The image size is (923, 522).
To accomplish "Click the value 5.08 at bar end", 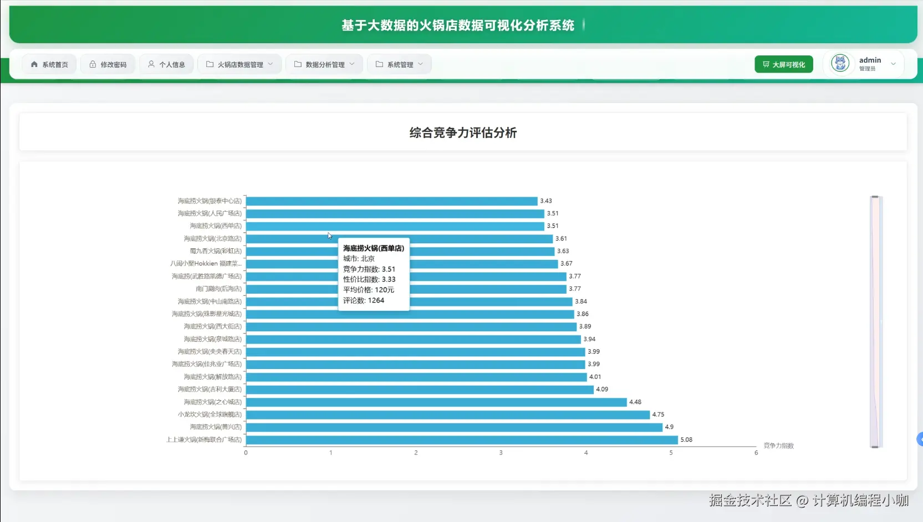I will (x=686, y=440).
